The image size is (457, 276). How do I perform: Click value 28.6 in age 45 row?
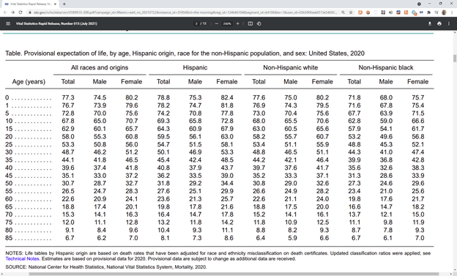pyautogui.click(x=386, y=176)
